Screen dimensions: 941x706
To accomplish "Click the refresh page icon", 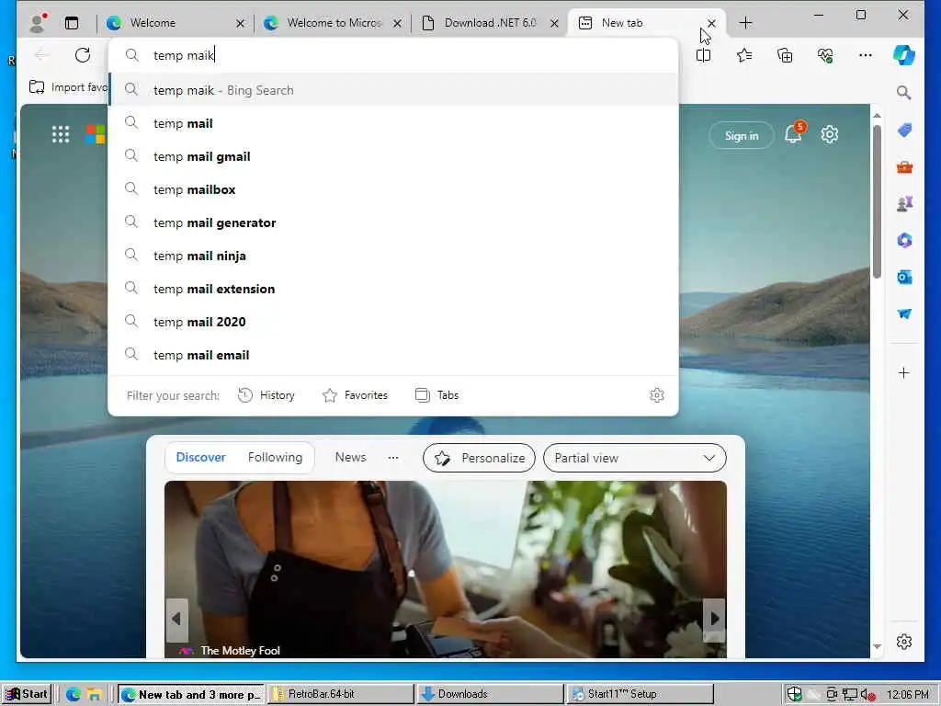I will pyautogui.click(x=83, y=55).
